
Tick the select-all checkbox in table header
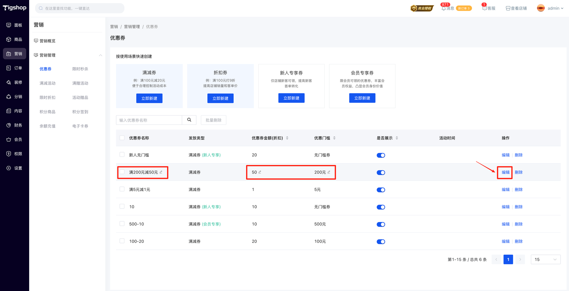click(x=122, y=138)
